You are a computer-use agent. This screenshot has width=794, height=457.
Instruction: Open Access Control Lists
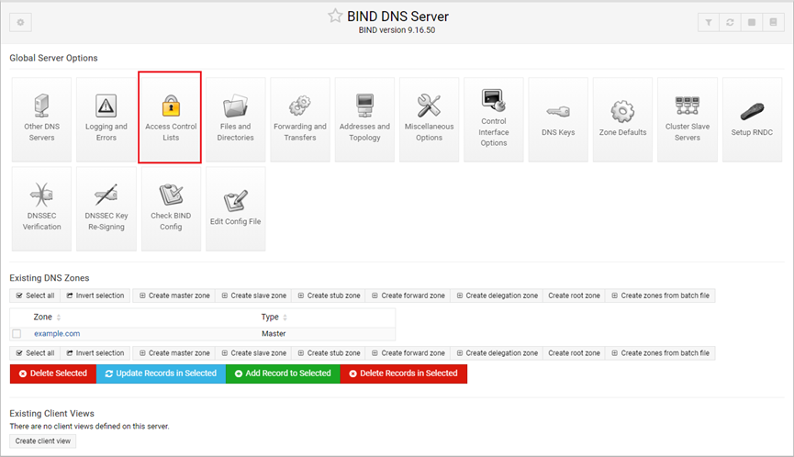[x=171, y=119]
